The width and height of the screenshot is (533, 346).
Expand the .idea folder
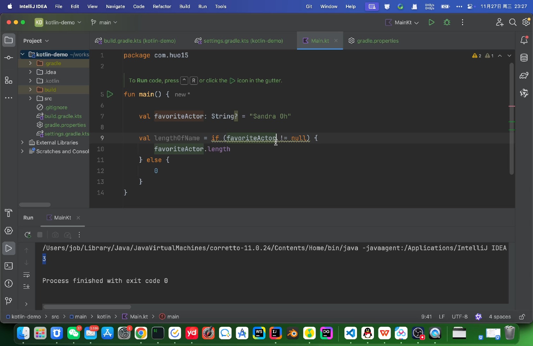[30, 72]
